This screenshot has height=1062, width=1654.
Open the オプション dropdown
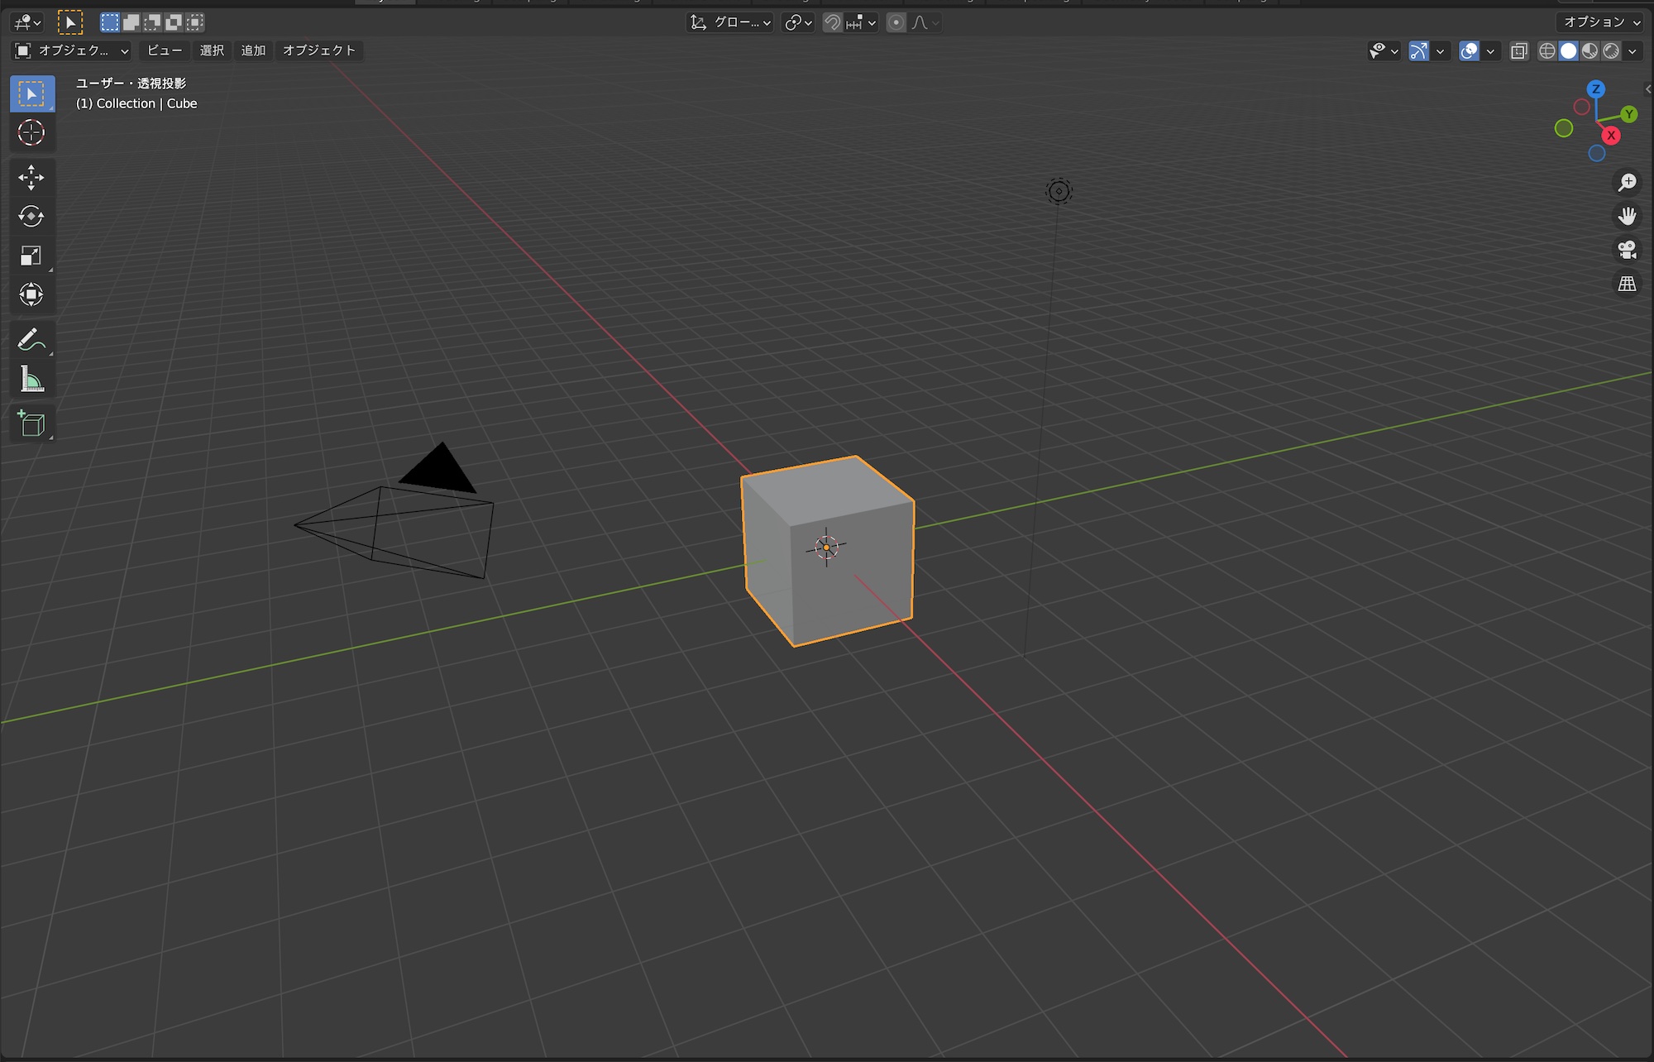coord(1601,22)
